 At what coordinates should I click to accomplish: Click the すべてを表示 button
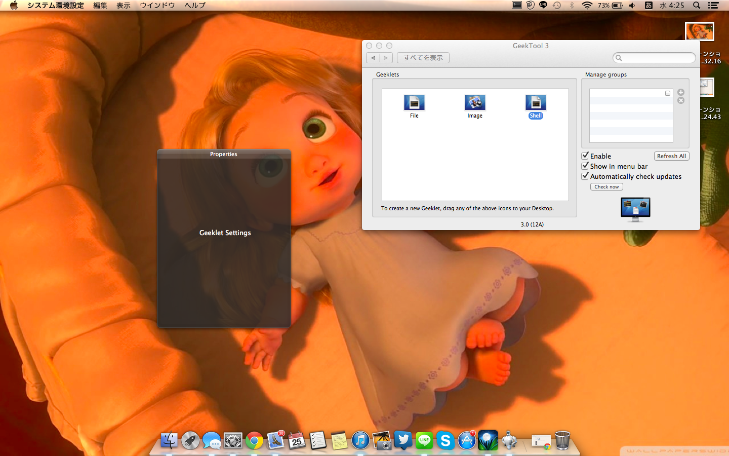(423, 58)
